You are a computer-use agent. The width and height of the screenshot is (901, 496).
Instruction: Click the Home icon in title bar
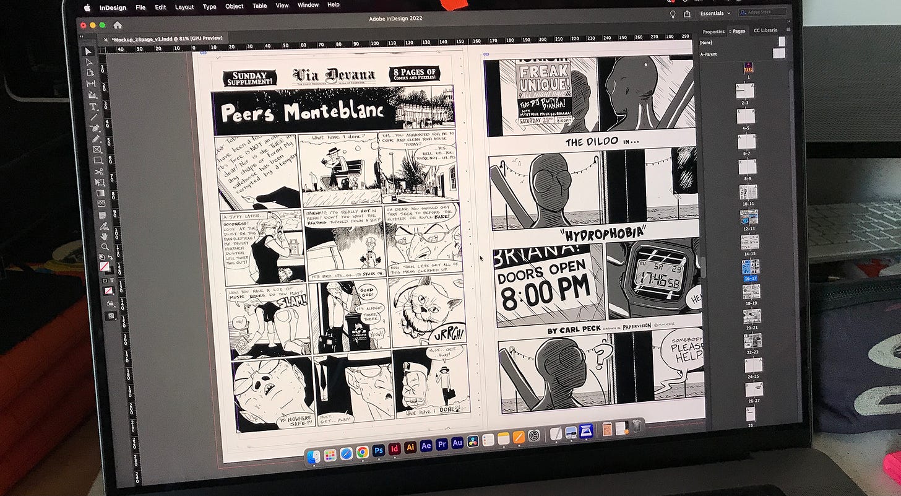pos(117,25)
